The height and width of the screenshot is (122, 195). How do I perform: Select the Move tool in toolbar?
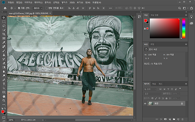coord(4,18)
